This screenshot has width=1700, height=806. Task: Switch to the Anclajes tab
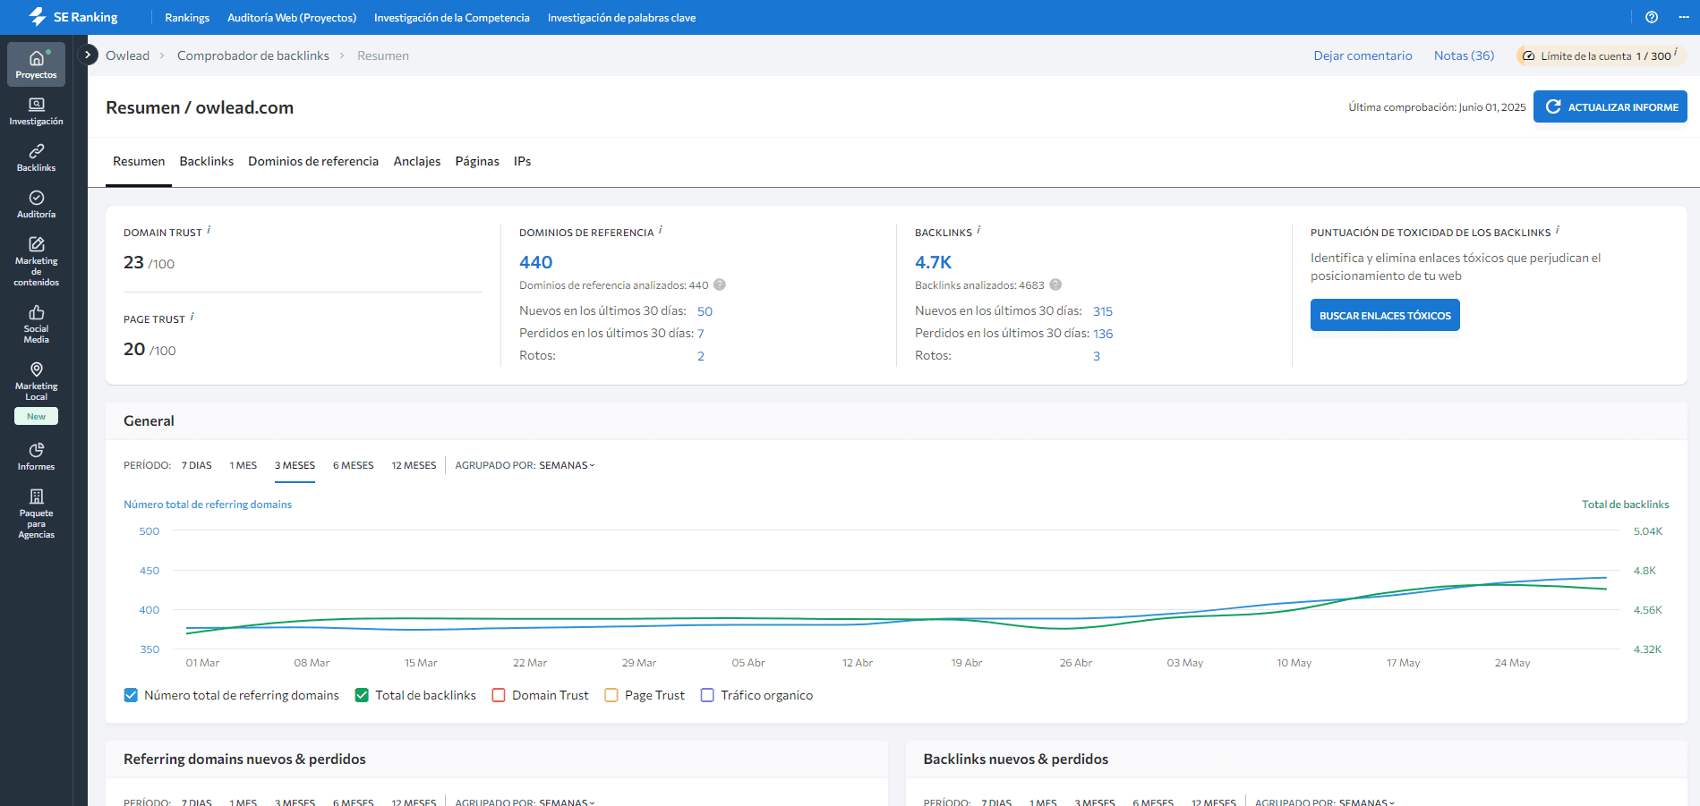(x=417, y=161)
